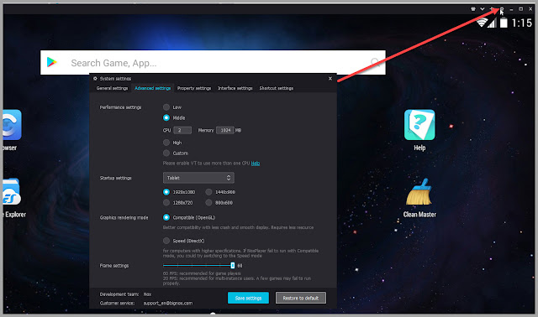
Task: Close the System settings dialog
Action: tap(330, 78)
